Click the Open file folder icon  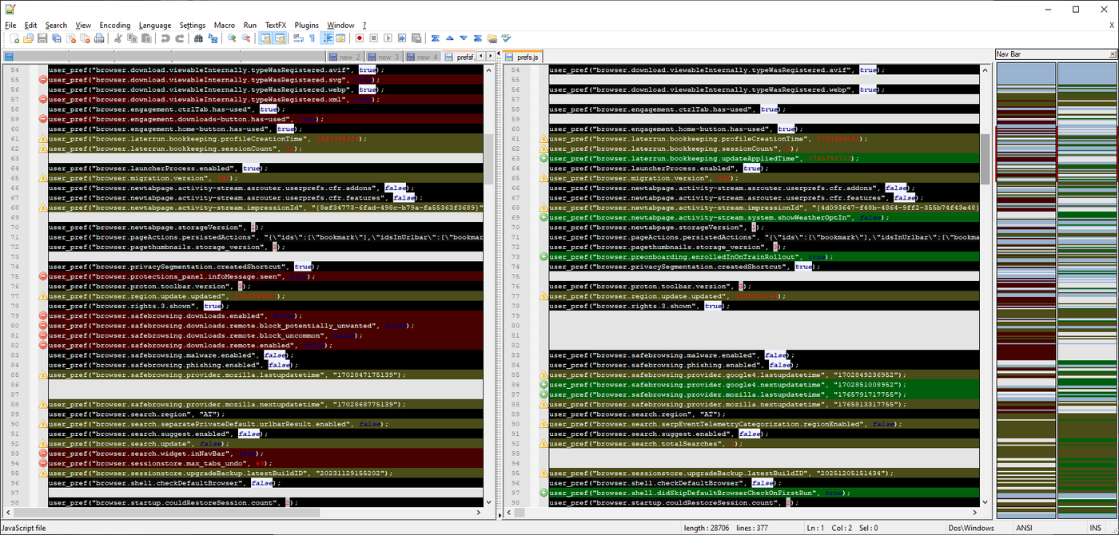pos(28,38)
